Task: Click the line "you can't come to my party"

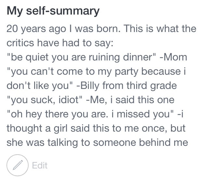Action: click(x=97, y=72)
